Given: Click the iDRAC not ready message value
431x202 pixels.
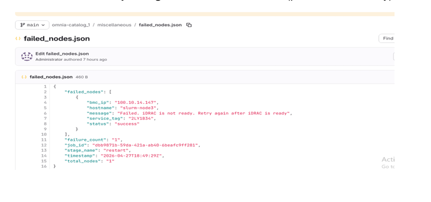Looking at the screenshot, I should click(x=204, y=113).
